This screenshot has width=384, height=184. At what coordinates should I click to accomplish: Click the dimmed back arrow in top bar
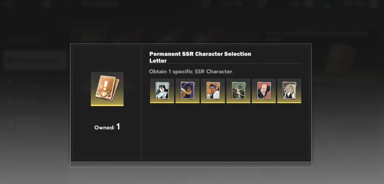pos(8,4)
